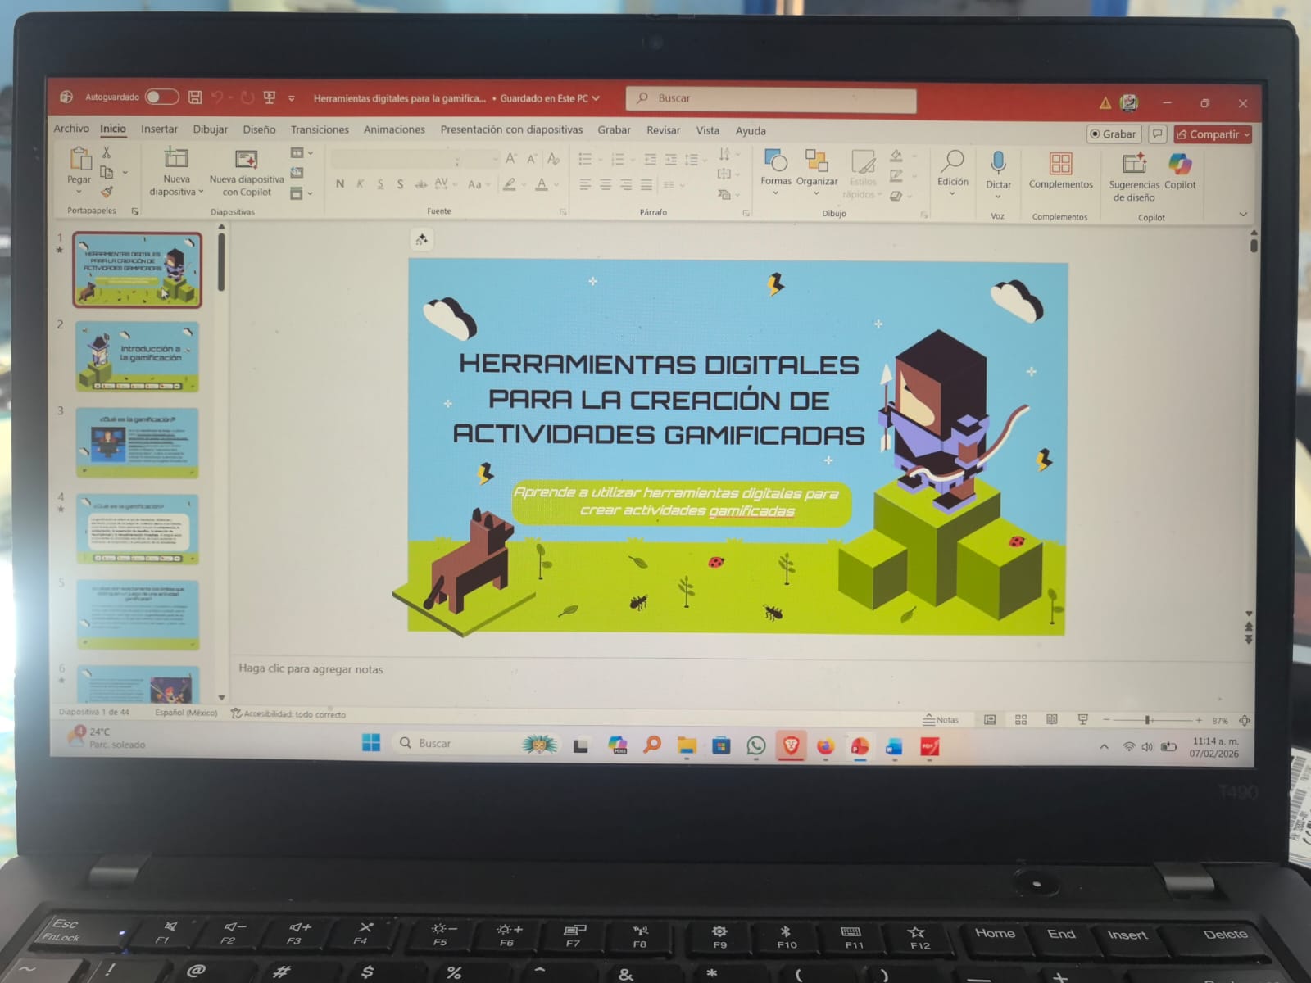Click the Pegar clipboard icon
Viewport: 1311px width, 983px height.
pos(79,159)
